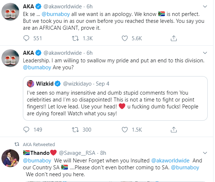Viewport: 215px width, 182px height.
Task: Open @akaworldwide mention in Thando's tweet
Action: point(170,161)
